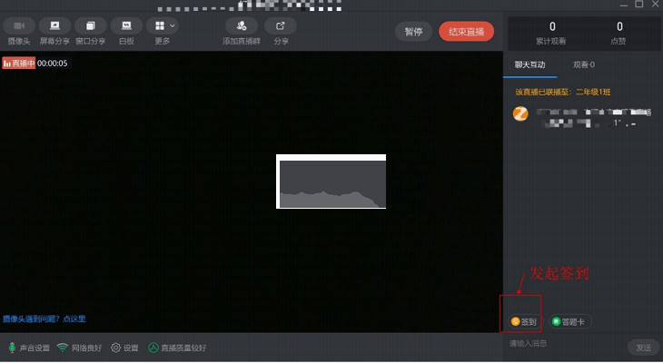Click the 00:00:05 live timer
The height and width of the screenshot is (363, 663).
tap(53, 64)
